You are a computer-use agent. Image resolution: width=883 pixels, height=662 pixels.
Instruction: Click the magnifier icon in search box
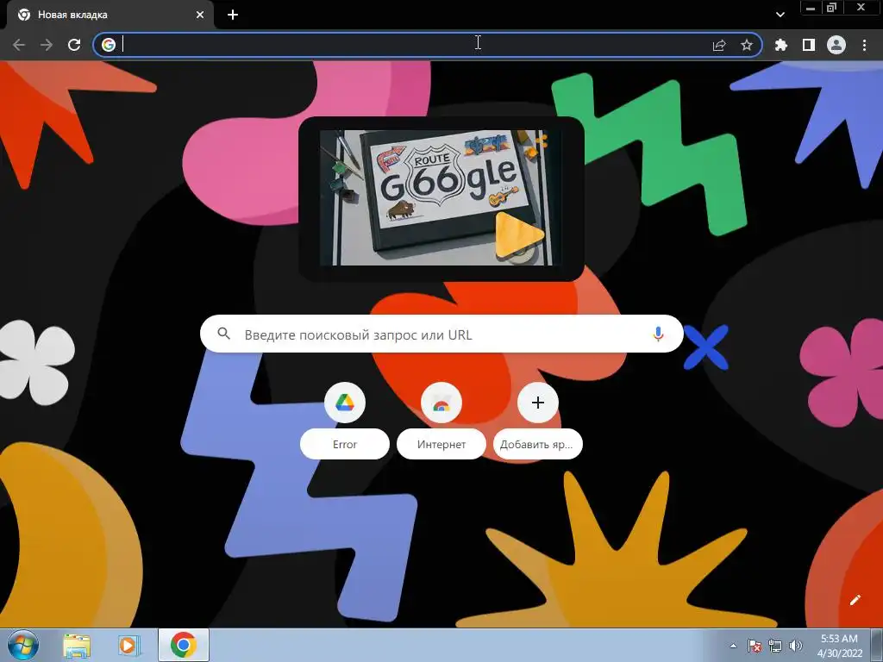[x=223, y=334]
